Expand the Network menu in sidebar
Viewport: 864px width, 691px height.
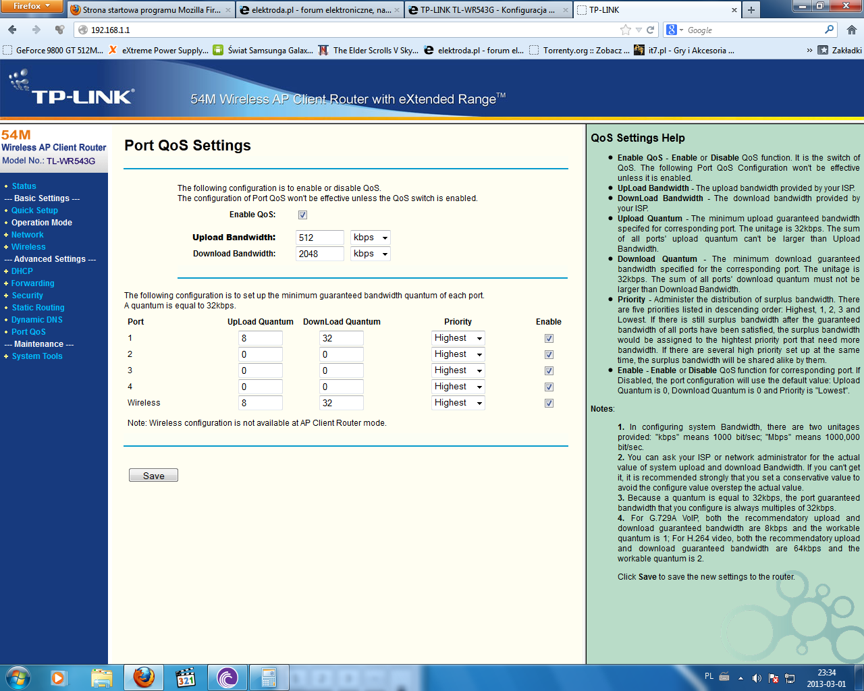point(27,235)
